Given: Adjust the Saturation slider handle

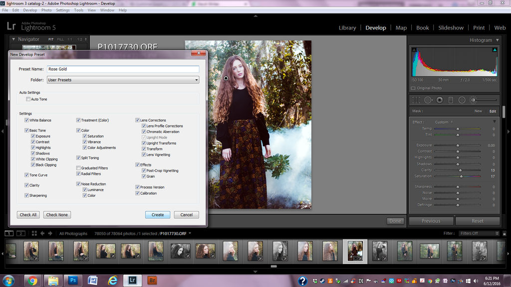Looking at the screenshot, I should (x=461, y=176).
